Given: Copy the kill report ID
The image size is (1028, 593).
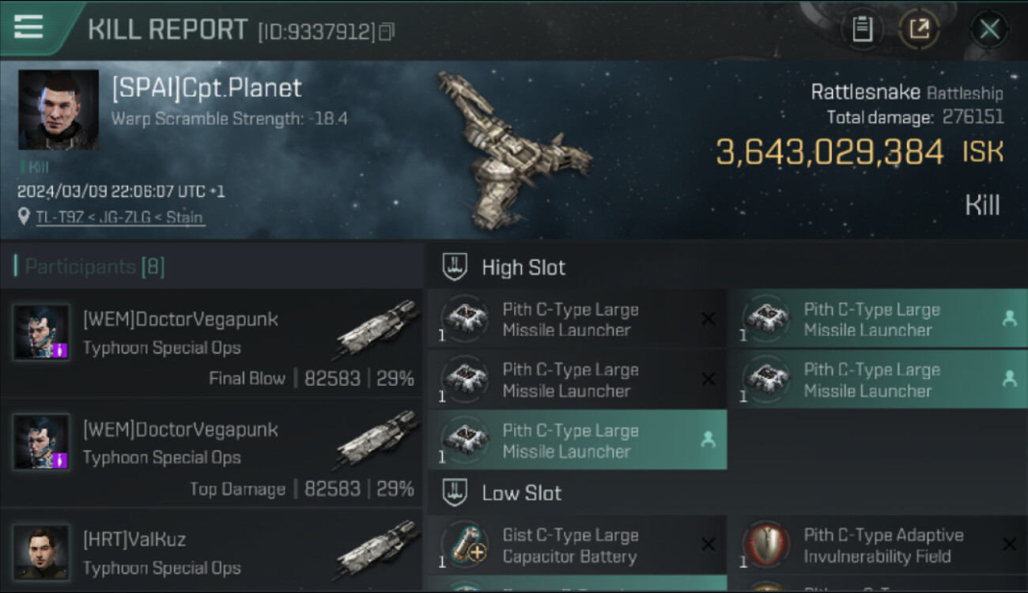Looking at the screenshot, I should [x=387, y=32].
